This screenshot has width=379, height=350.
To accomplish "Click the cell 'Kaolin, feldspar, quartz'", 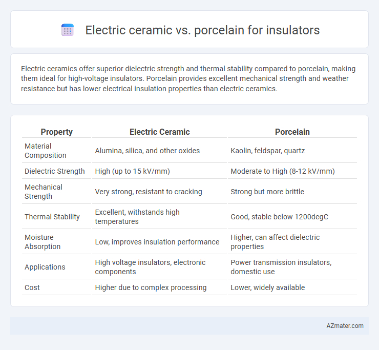I will point(267,151).
